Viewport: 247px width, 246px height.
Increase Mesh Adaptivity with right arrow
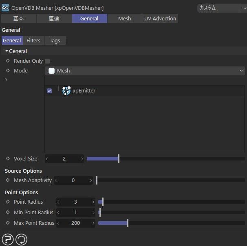[91, 180]
